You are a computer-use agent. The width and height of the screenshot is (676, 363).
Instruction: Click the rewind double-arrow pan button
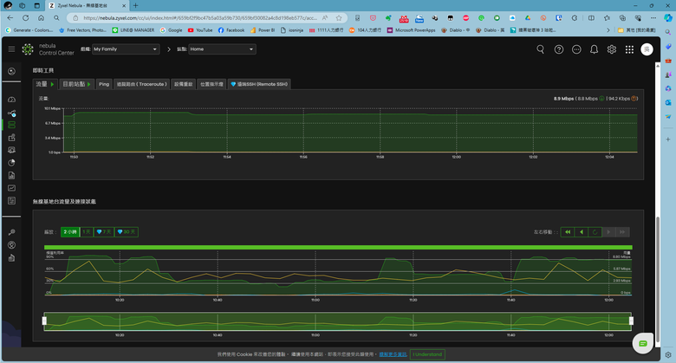click(568, 232)
